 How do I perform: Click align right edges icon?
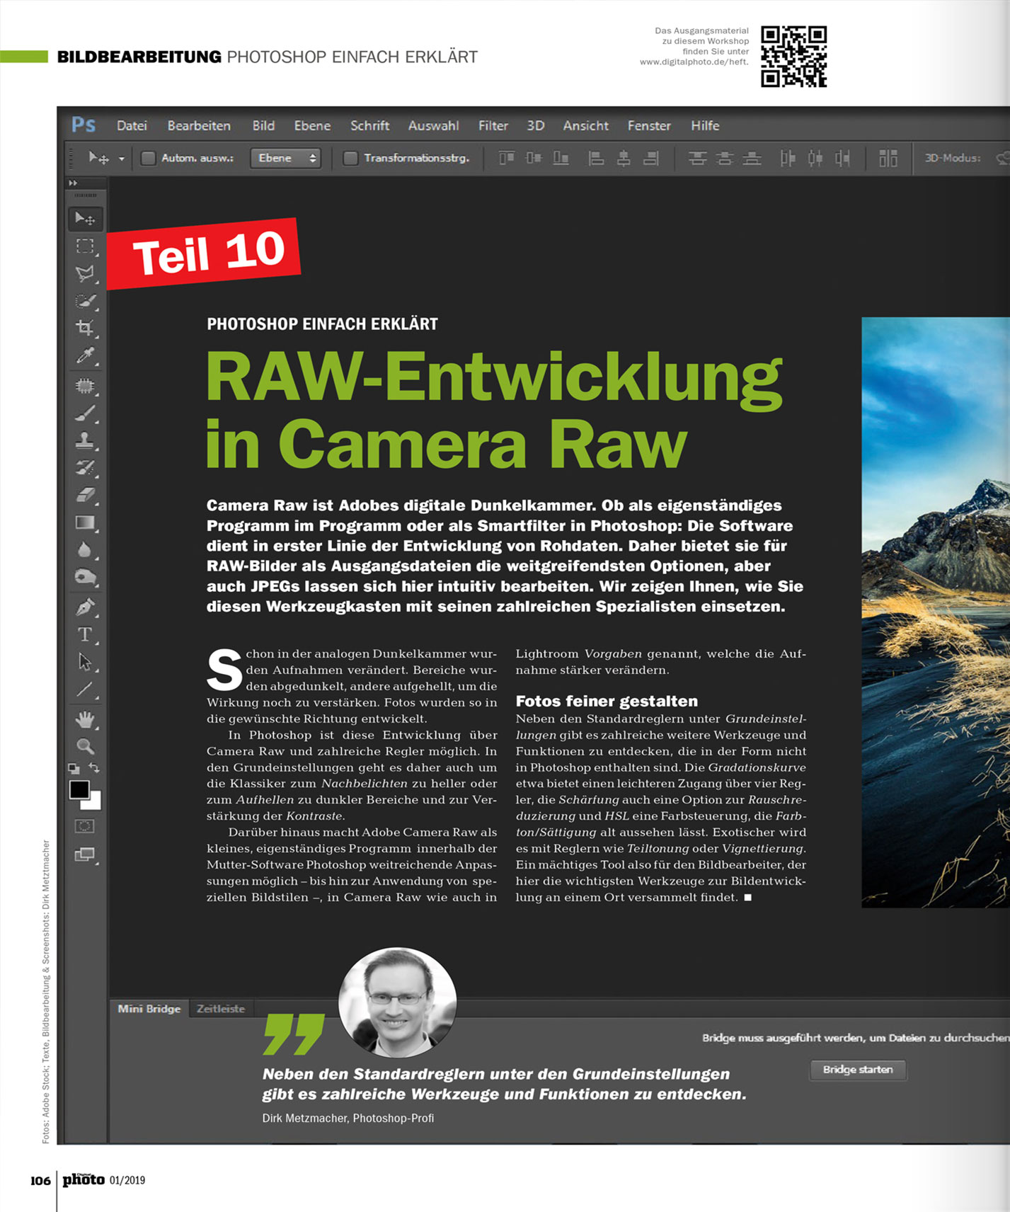coord(651,158)
